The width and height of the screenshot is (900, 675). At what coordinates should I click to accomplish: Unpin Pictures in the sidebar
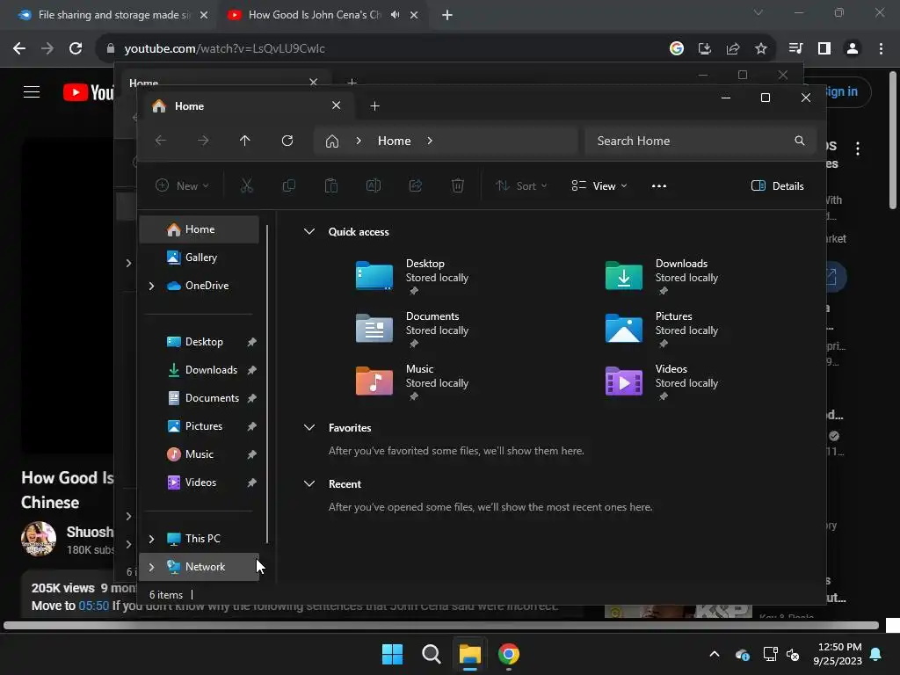(x=251, y=426)
